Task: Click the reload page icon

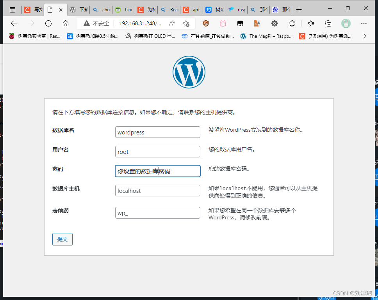Action: point(48,23)
